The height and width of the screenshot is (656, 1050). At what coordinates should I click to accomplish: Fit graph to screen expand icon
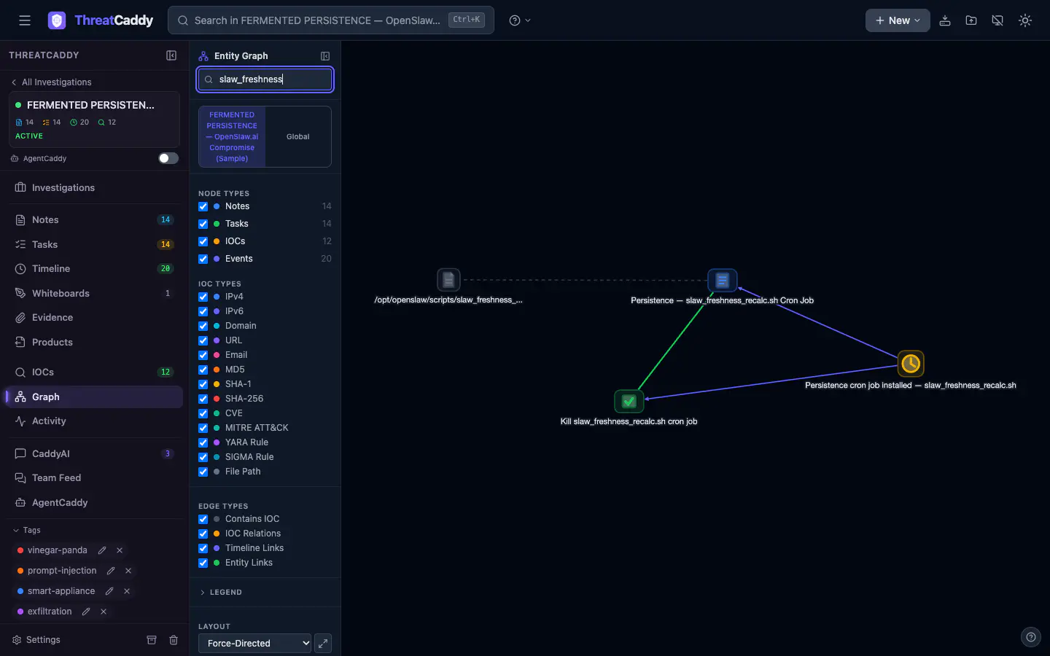(x=323, y=644)
